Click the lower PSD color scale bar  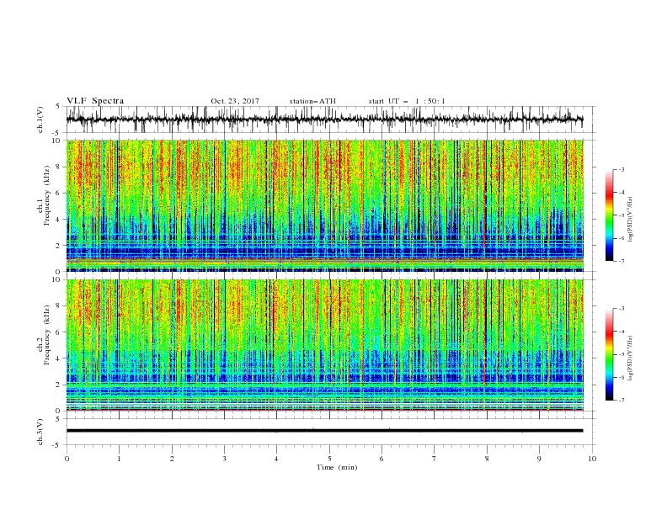tap(610, 354)
